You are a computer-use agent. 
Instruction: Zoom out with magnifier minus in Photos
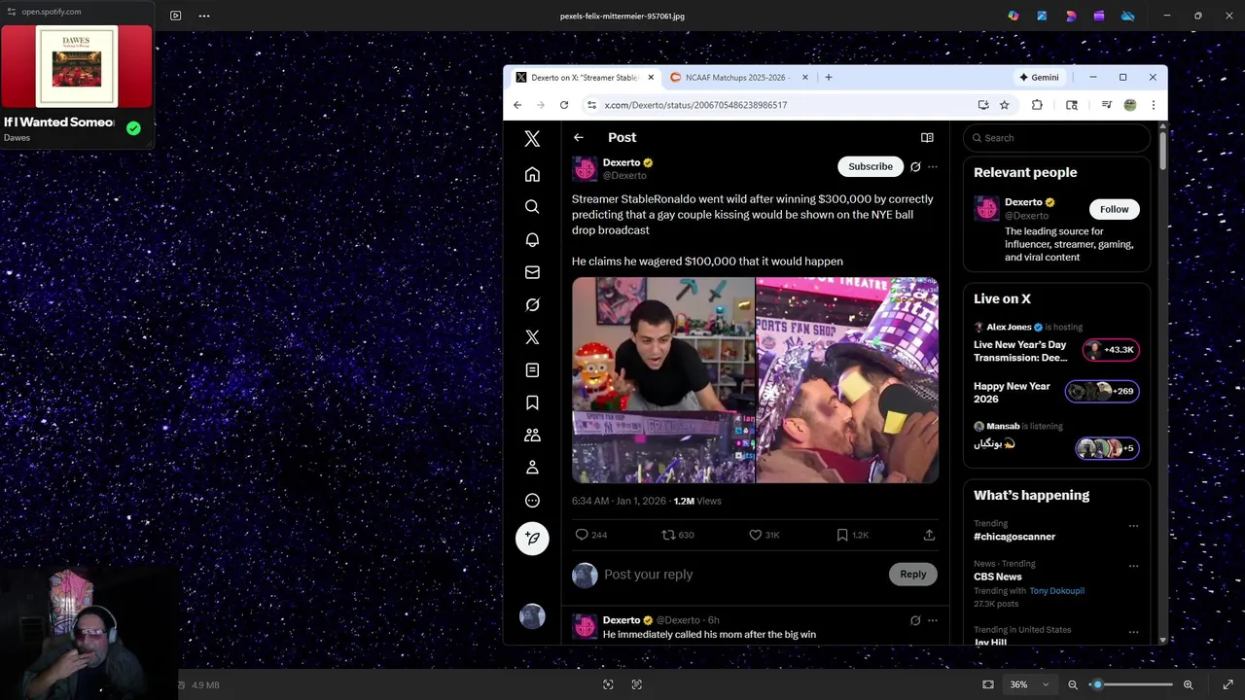1073,684
